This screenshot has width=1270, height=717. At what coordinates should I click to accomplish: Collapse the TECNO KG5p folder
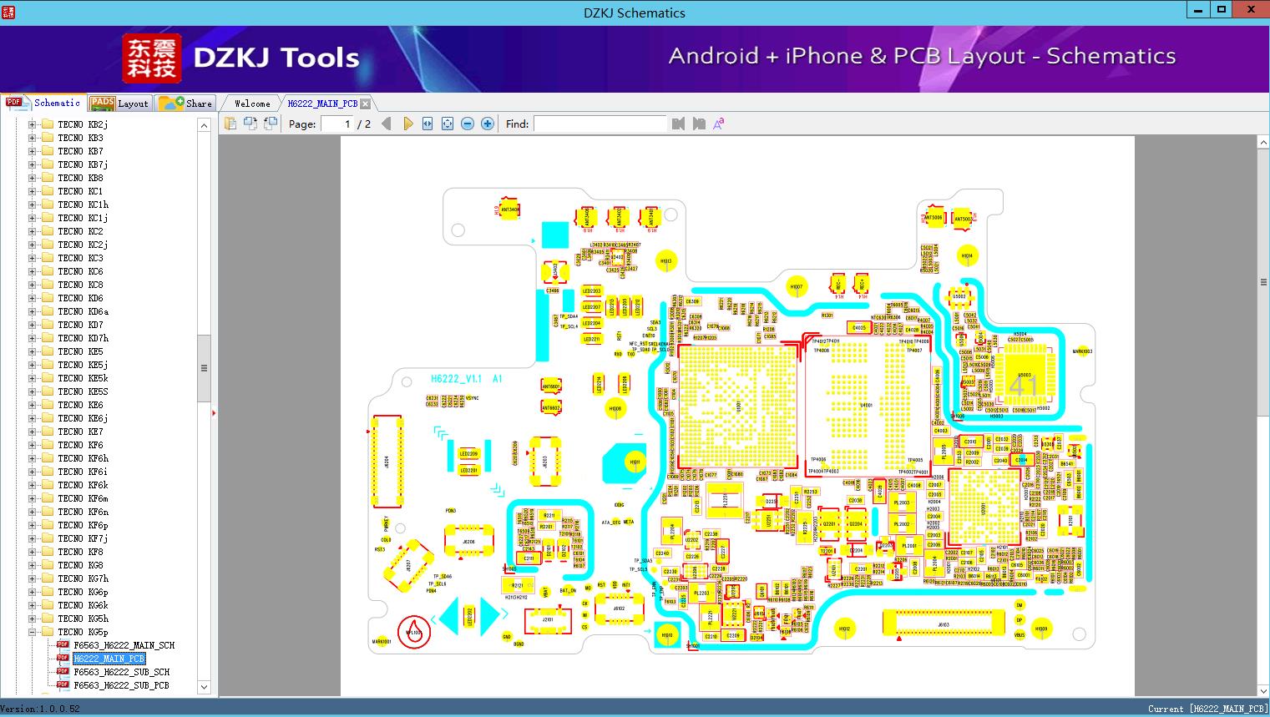[x=33, y=632]
